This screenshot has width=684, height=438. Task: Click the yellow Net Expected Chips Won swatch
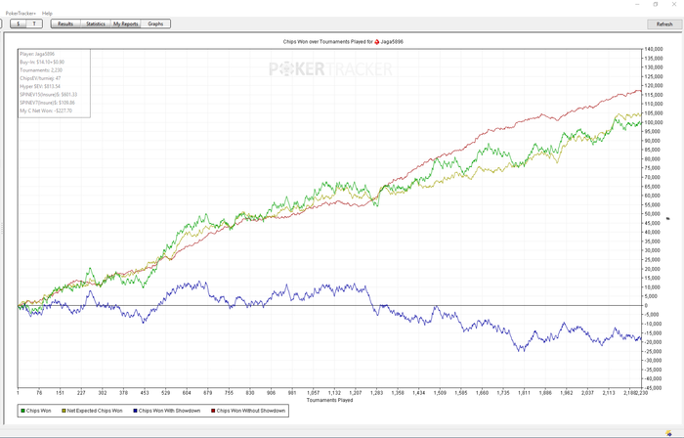(64, 411)
